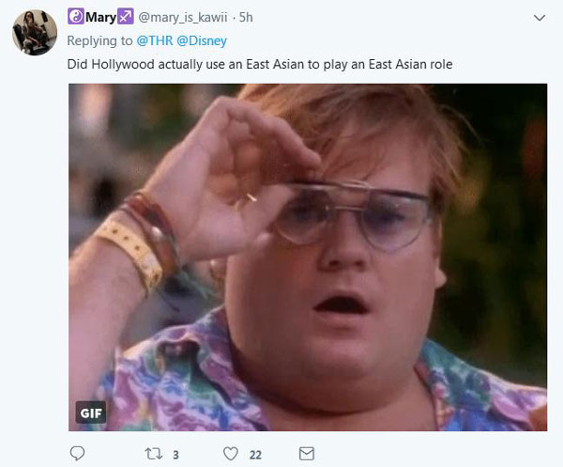Screen dimensions: 563x467
Task: Play the GIF of man lifting glasses
Action: 308,257
